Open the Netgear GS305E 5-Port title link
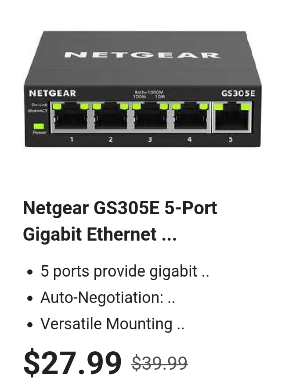Screen dimensions: 285x382 (120, 221)
